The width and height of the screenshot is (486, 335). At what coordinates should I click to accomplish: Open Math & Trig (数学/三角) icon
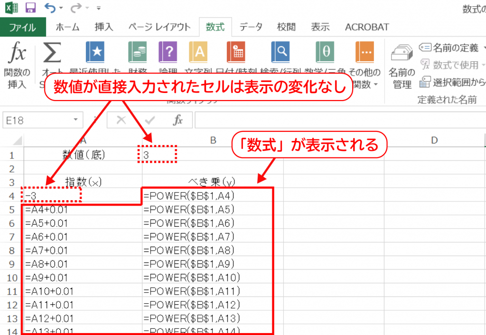(325, 52)
